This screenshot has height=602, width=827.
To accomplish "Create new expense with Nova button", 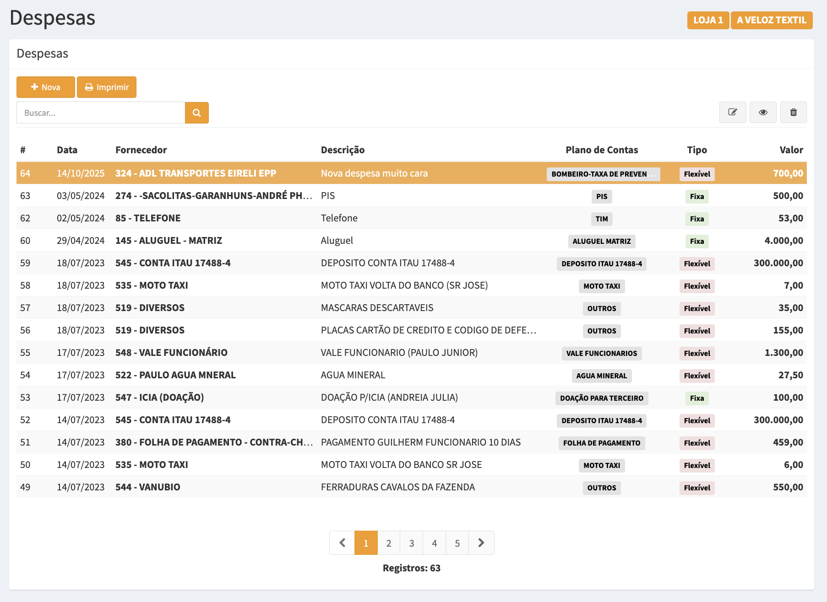I will click(46, 87).
